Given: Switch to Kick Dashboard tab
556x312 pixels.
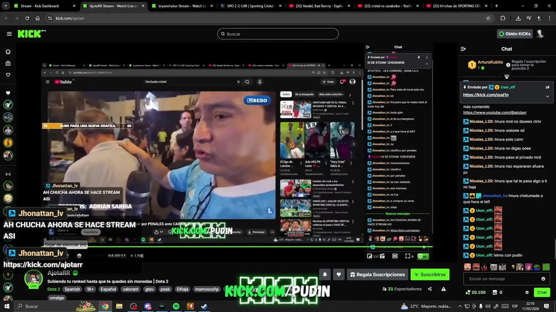Looking at the screenshot, I should [x=45, y=6].
